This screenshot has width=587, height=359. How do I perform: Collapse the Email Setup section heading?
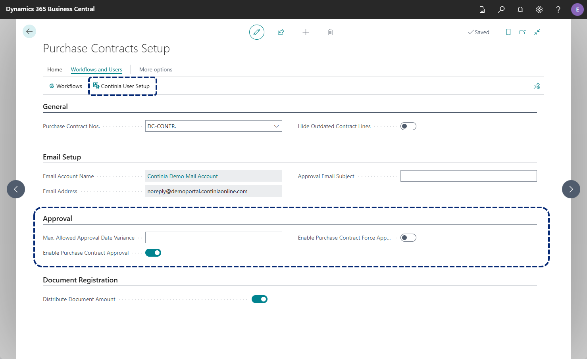click(62, 157)
